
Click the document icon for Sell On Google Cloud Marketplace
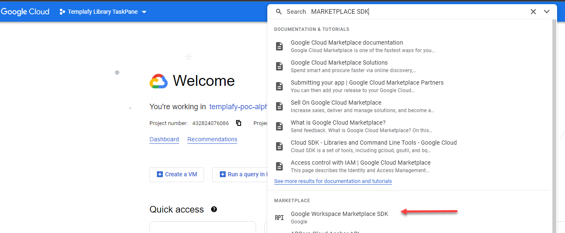click(x=279, y=106)
